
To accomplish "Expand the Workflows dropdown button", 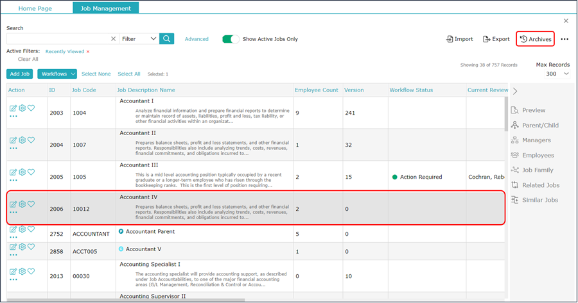I will pos(57,74).
